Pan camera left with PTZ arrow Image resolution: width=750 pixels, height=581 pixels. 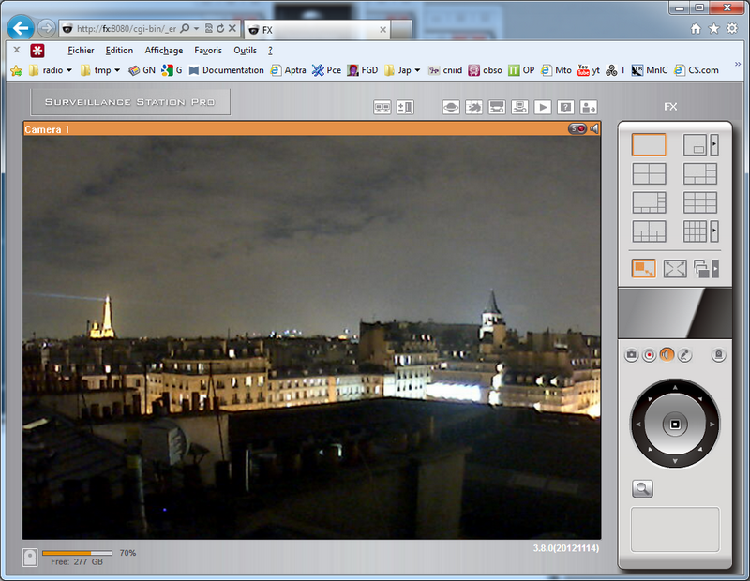click(638, 425)
